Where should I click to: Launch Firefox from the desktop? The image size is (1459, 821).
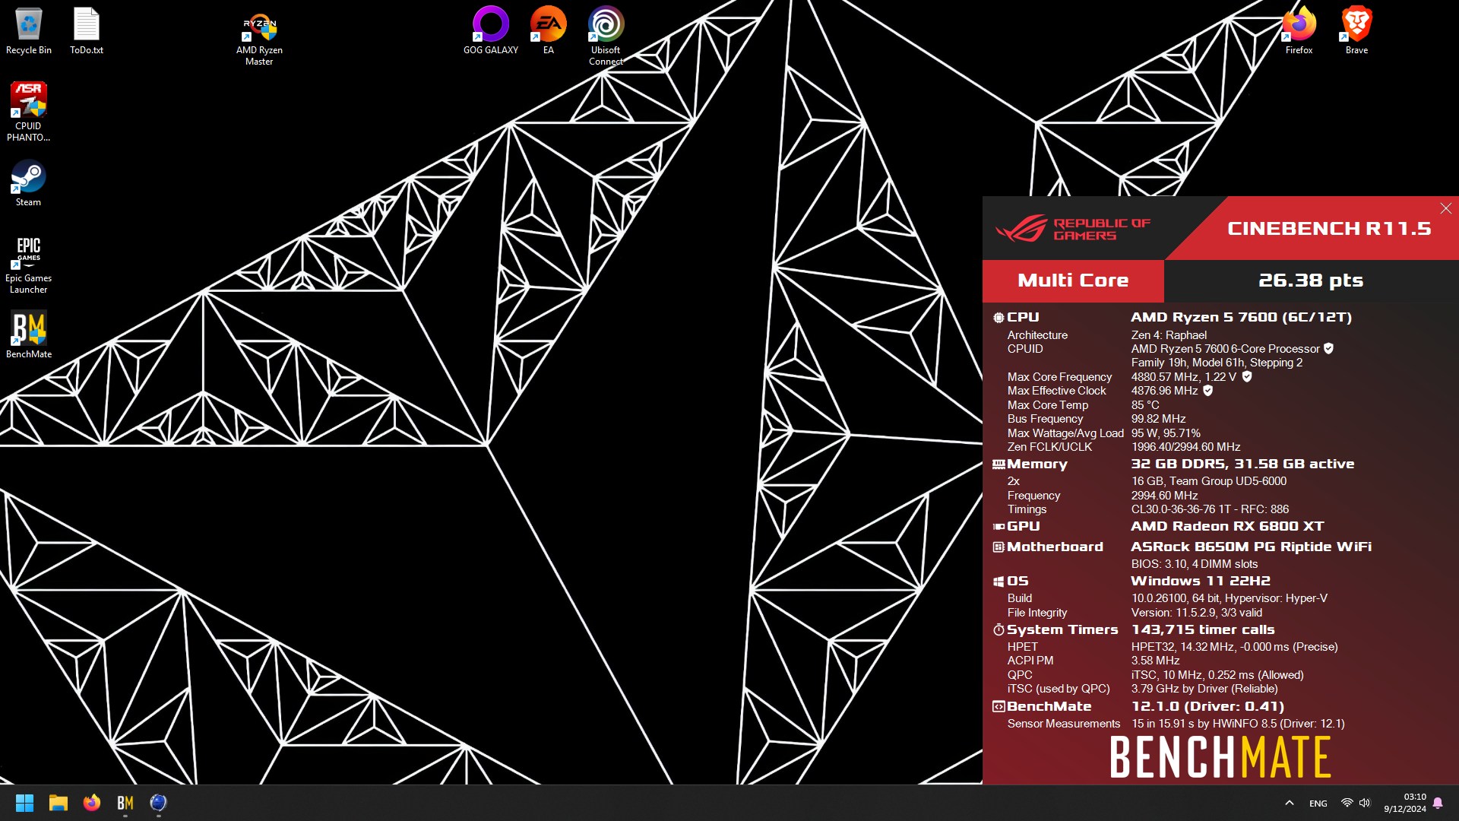pos(1299,30)
